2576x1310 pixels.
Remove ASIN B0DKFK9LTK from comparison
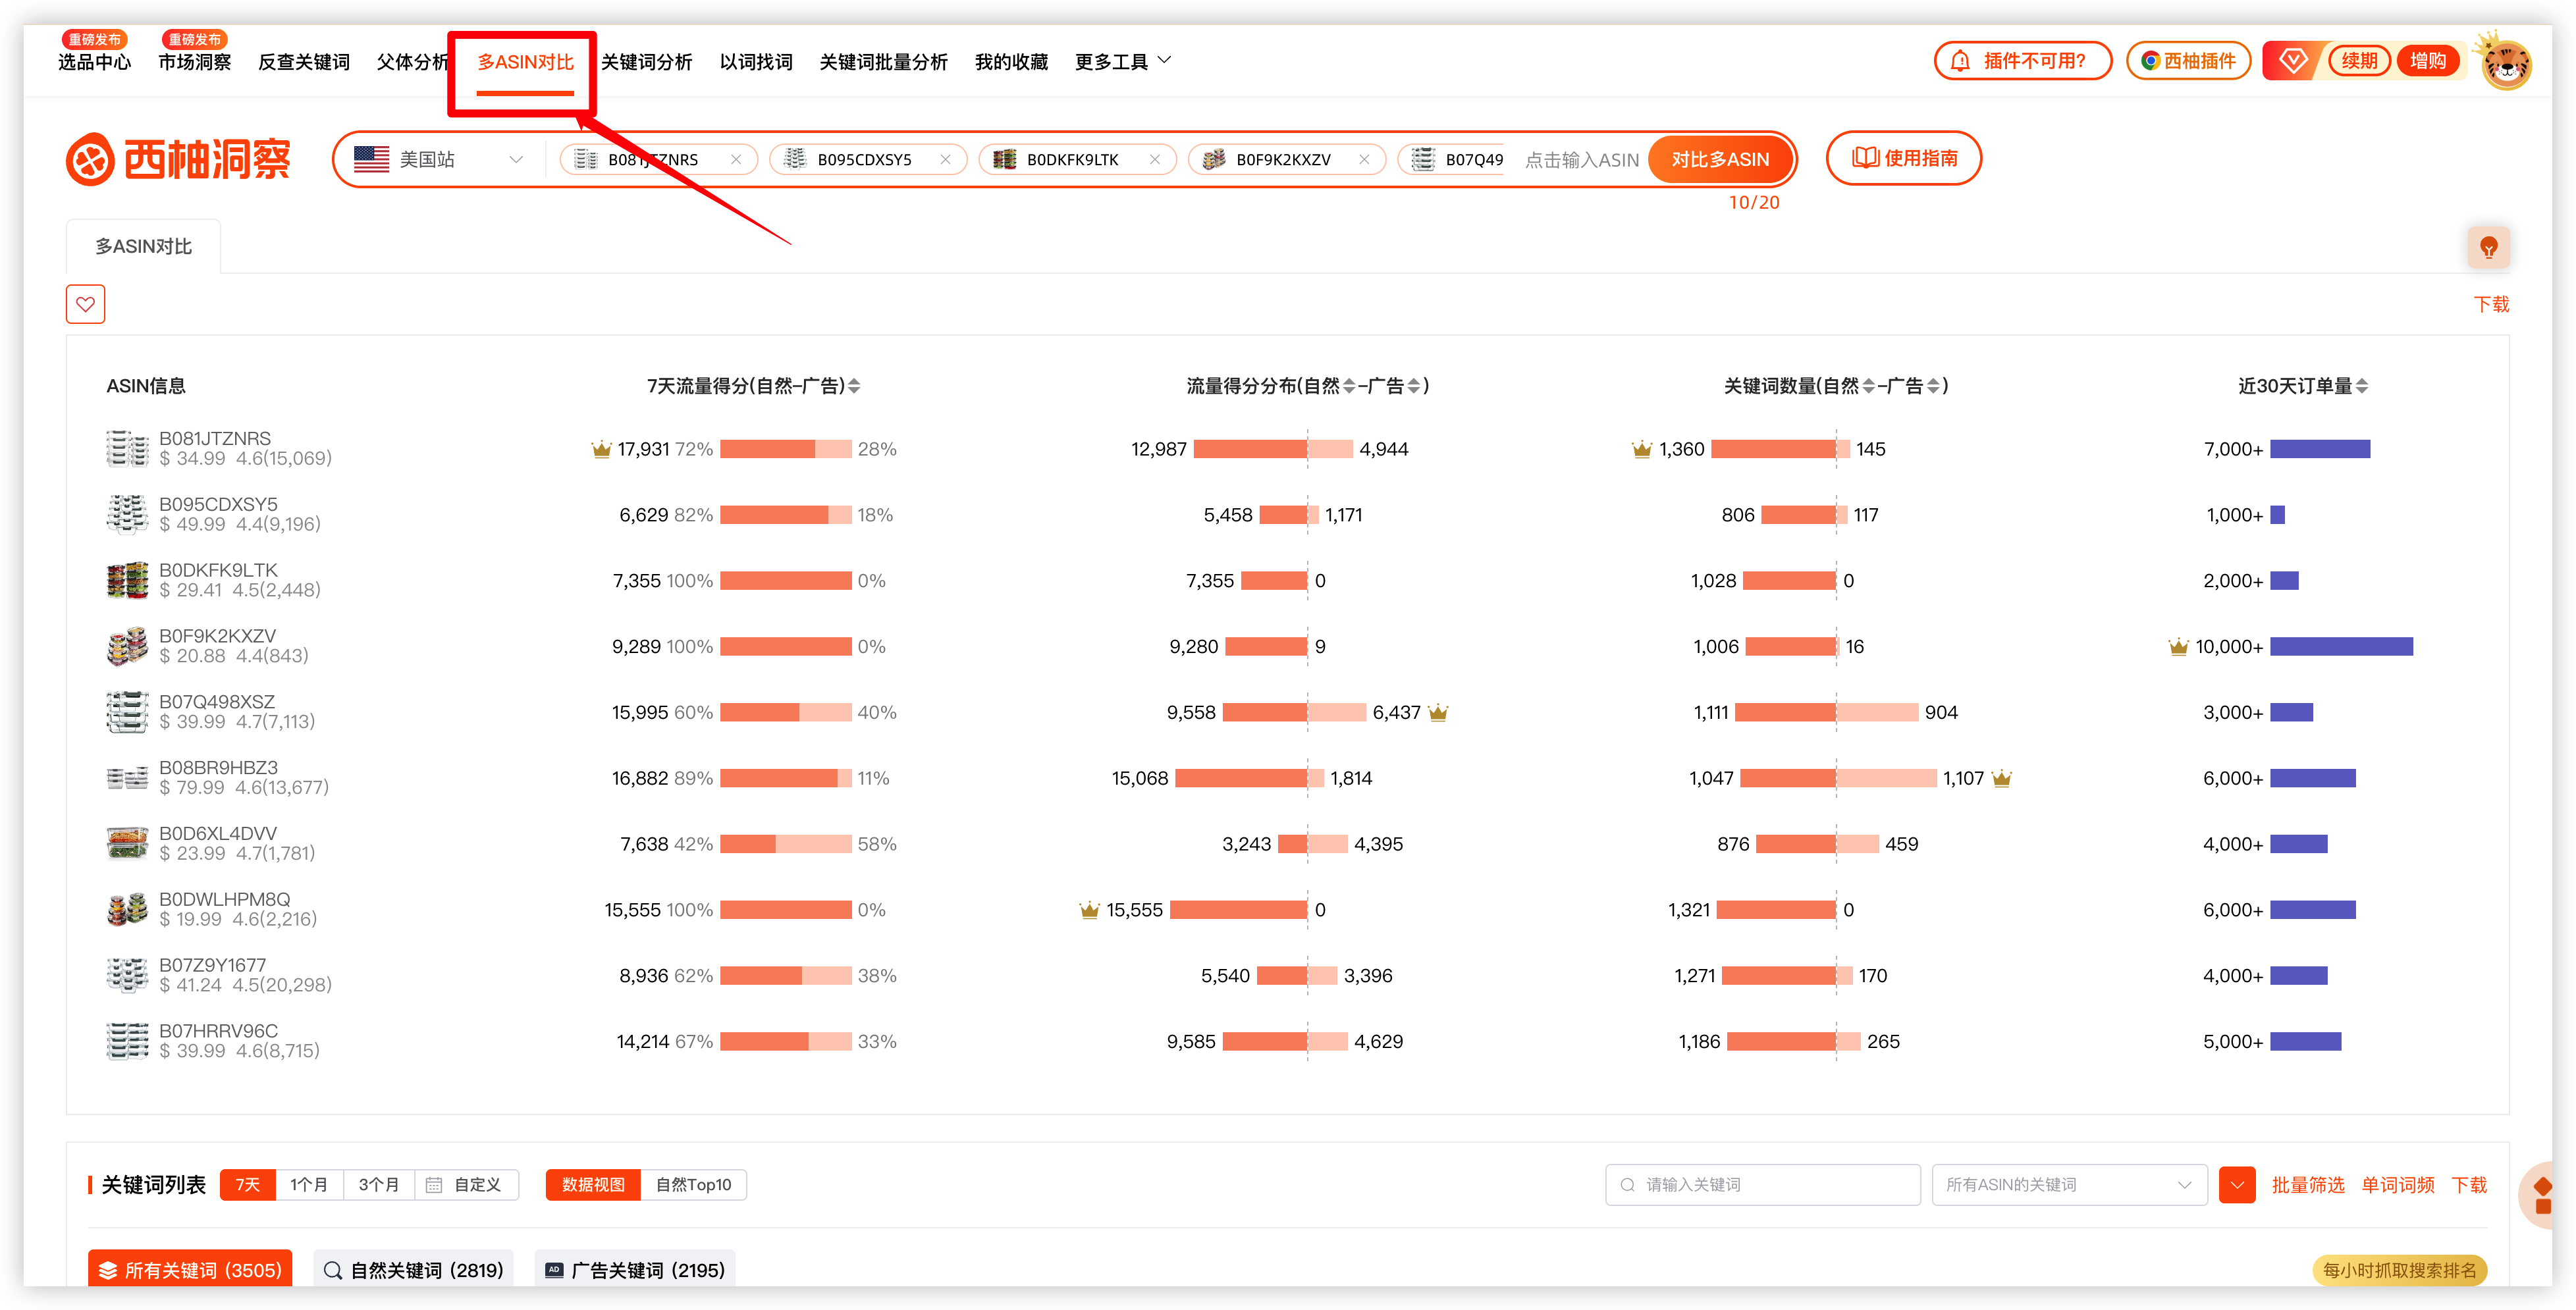[x=1154, y=159]
